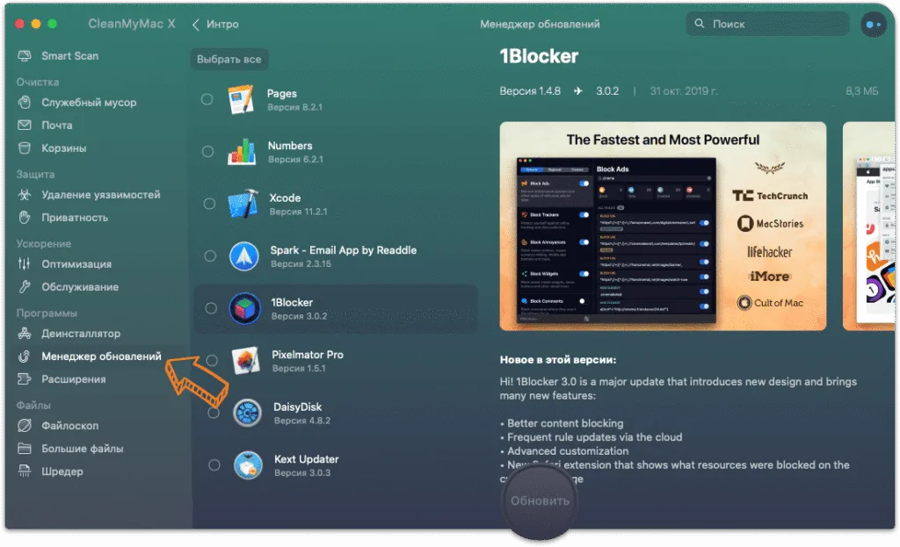Image resolution: width=900 pixels, height=547 pixels.
Task: Click the Выбрать все button
Action: click(x=229, y=59)
